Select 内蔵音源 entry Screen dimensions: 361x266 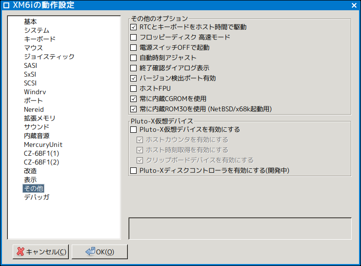coord(37,136)
